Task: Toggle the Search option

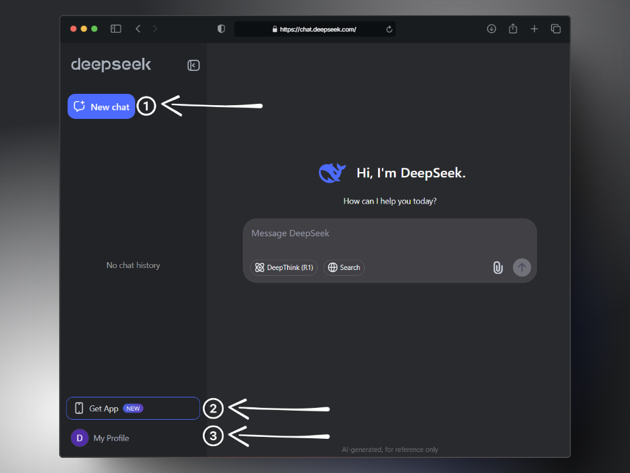Action: [x=344, y=267]
